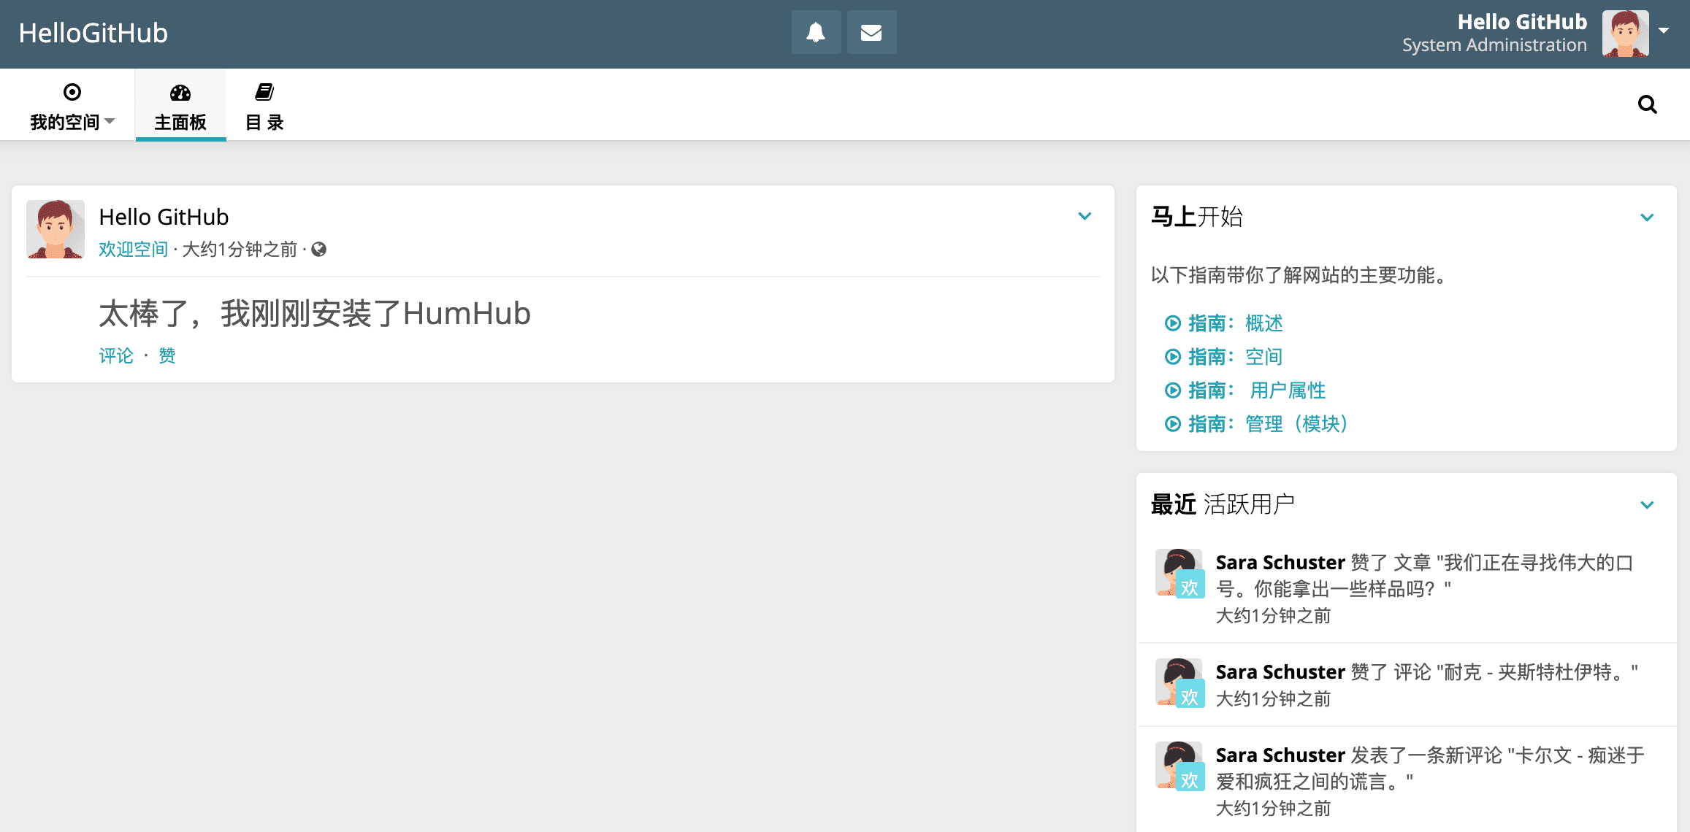Like the post with 赞 link

[167, 355]
